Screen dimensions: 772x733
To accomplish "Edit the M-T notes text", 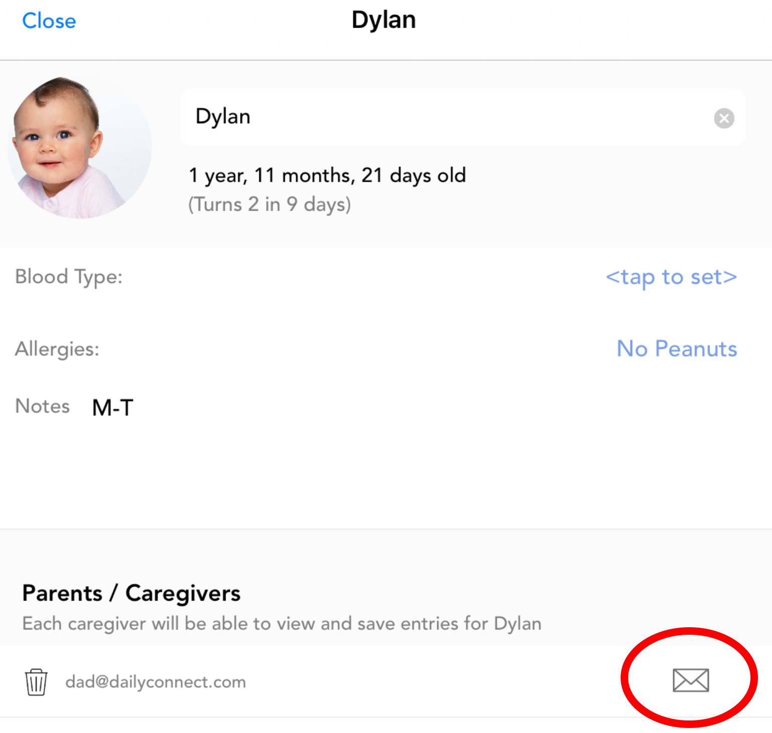I will click(x=113, y=407).
